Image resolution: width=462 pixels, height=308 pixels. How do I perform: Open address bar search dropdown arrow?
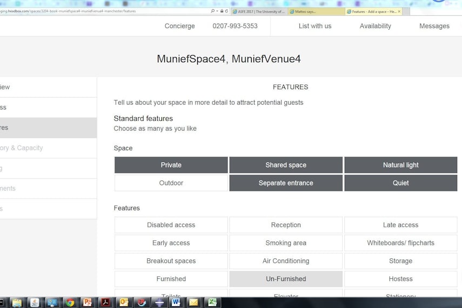click(217, 11)
